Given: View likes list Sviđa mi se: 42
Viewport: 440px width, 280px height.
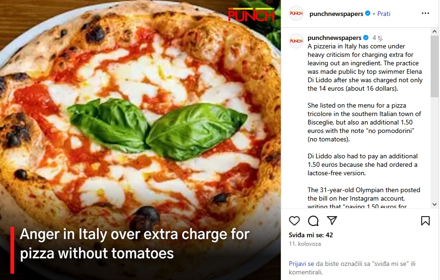Looking at the screenshot, I should [311, 235].
